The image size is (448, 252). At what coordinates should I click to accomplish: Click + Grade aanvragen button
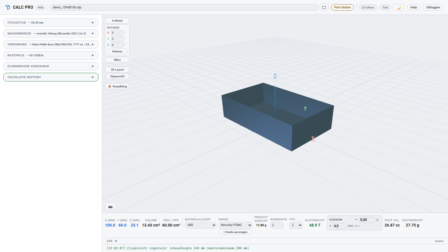[x=235, y=232]
